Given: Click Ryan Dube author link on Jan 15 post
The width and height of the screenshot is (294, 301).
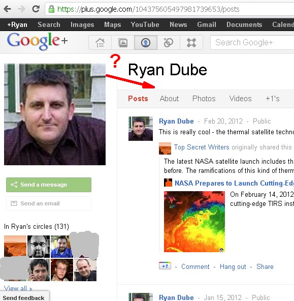Looking at the screenshot, I should tap(176, 297).
